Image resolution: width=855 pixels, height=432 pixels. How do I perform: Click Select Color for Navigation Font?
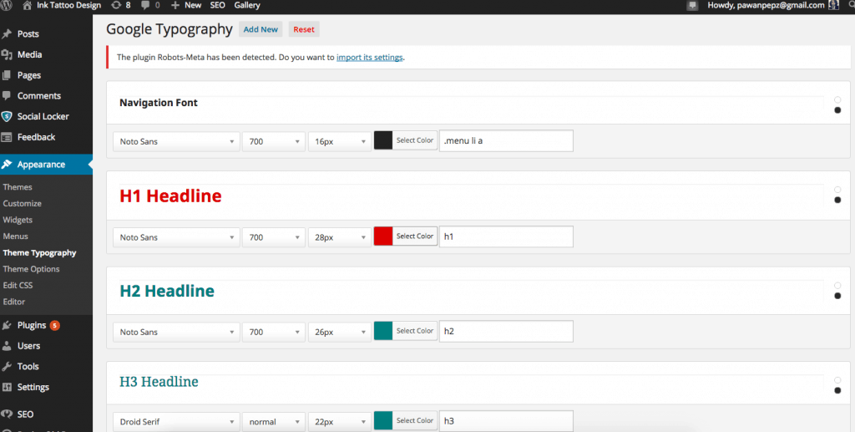[x=415, y=140]
